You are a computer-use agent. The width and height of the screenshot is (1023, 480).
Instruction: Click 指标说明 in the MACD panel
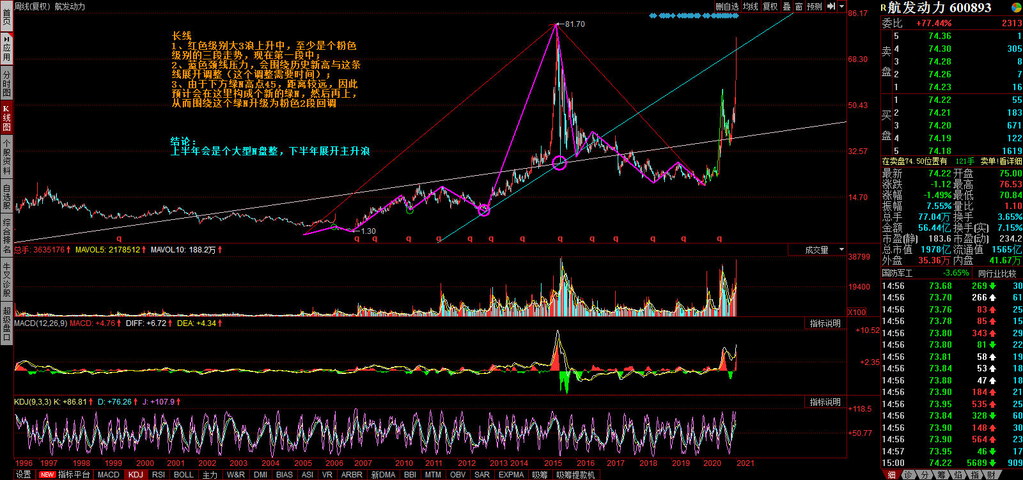click(825, 323)
